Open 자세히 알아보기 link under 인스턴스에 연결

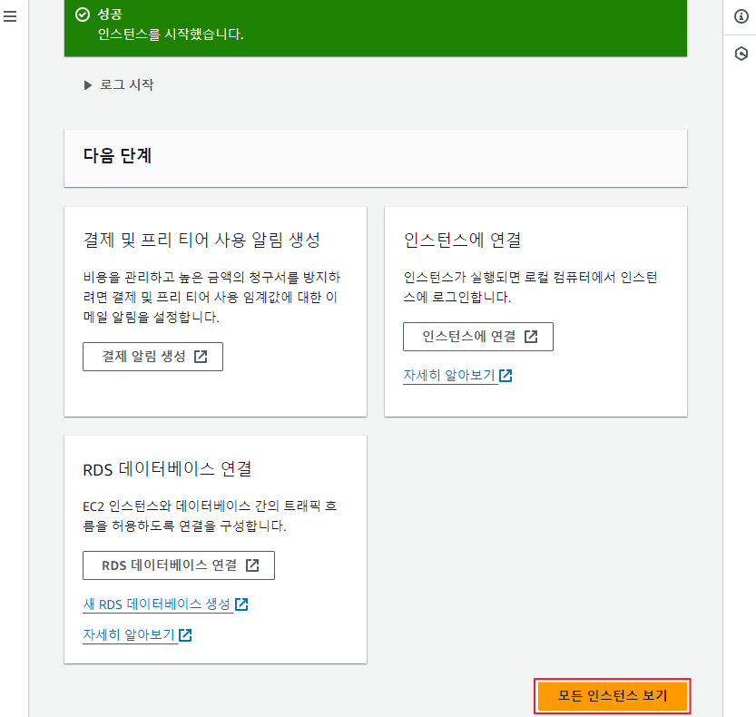coord(457,375)
